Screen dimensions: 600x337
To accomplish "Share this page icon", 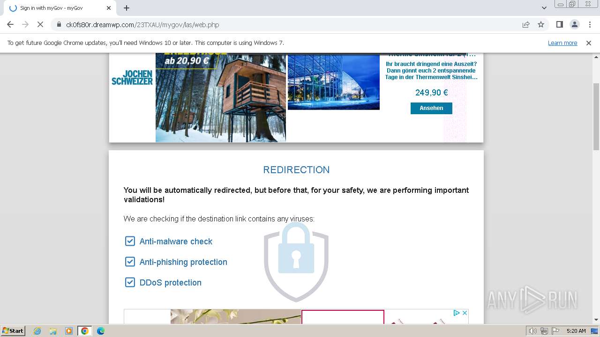I will pyautogui.click(x=526, y=24).
